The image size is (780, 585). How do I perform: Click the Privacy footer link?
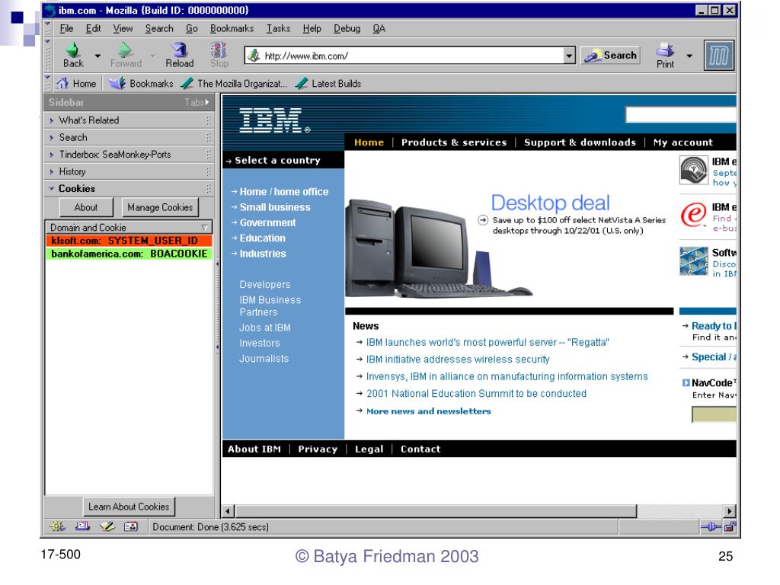coord(318,449)
